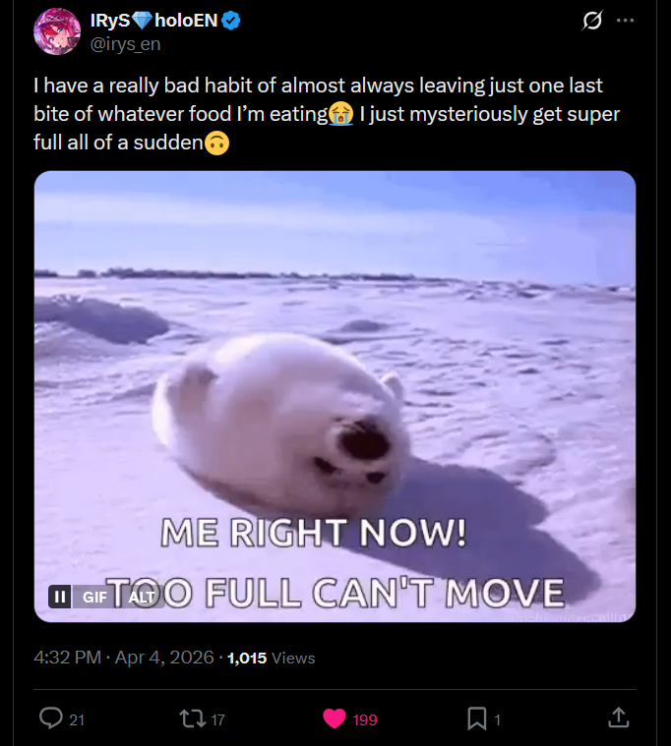Repost the tweet via the retweet icon
The height and width of the screenshot is (746, 671).
click(192, 718)
